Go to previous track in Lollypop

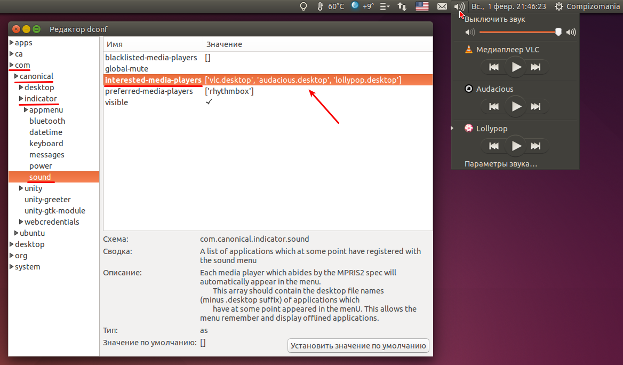point(493,146)
